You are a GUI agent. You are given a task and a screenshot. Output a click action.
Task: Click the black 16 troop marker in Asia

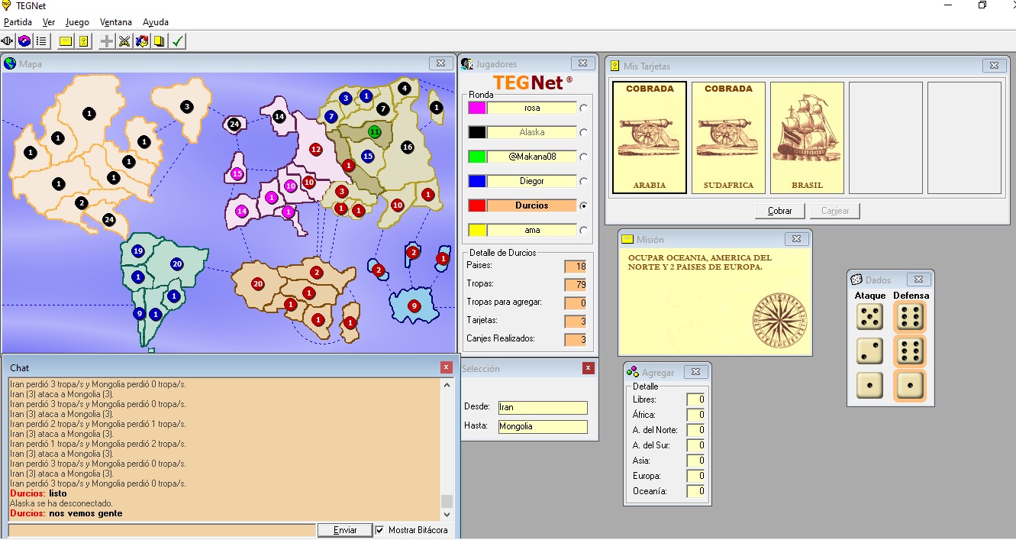click(408, 147)
